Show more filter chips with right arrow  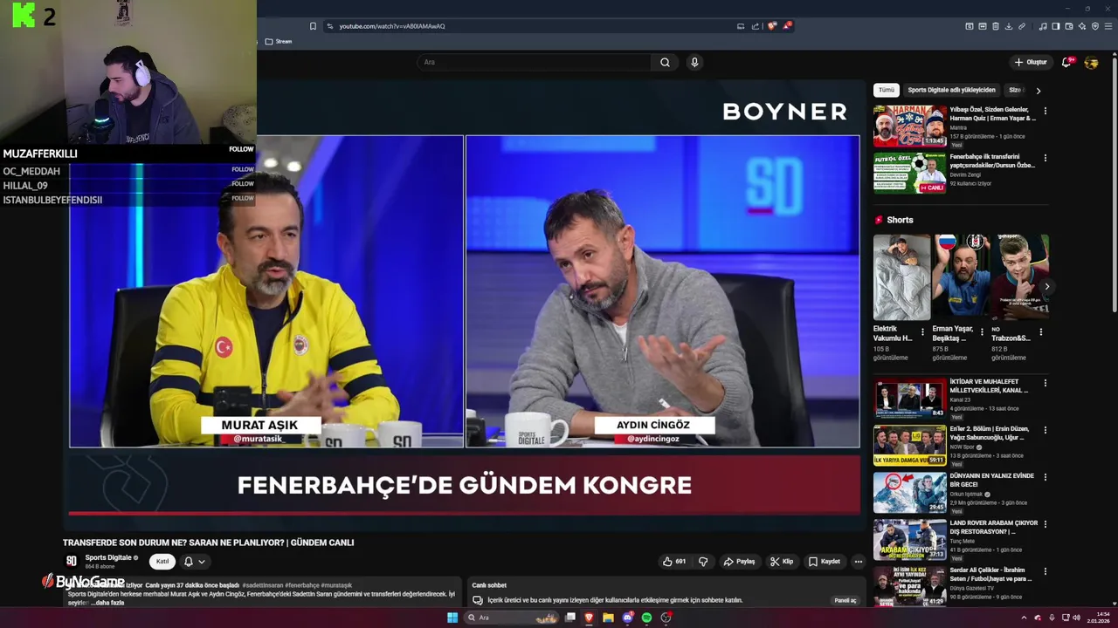(1038, 90)
